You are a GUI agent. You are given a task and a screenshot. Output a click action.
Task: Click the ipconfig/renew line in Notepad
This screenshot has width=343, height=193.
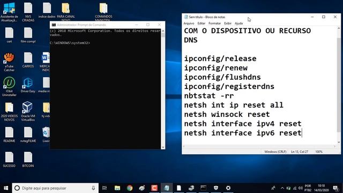point(215,68)
